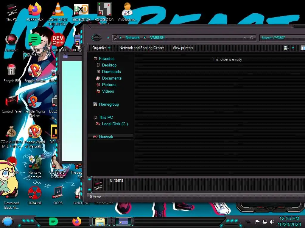Open the Control Panel desktop icon

[12, 104]
